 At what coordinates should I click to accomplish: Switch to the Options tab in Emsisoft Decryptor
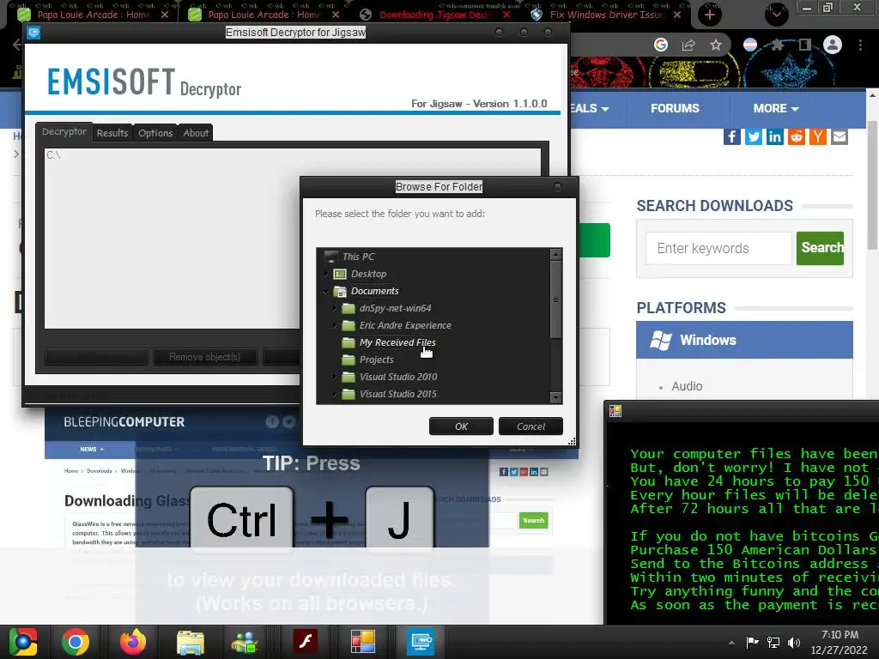pyautogui.click(x=155, y=133)
